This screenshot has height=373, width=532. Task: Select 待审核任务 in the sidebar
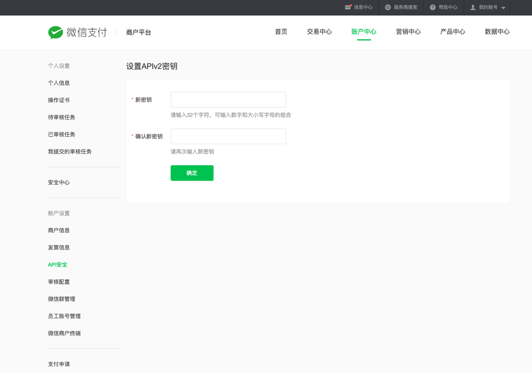point(61,118)
